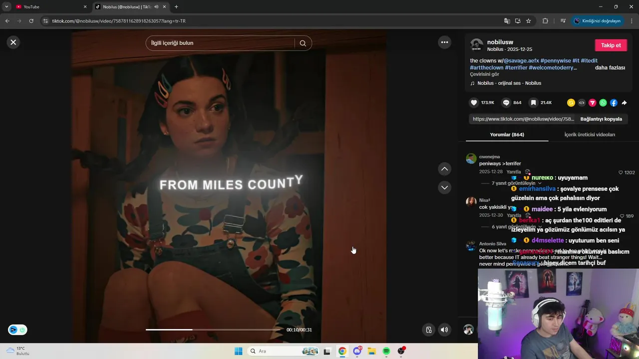Screen dimensions: 639x359
Task: Like the video with heart icon
Action: tap(474, 103)
